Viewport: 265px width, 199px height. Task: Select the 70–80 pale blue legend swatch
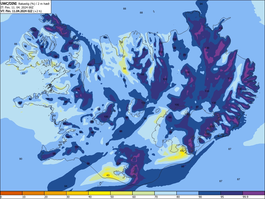(165, 193)
